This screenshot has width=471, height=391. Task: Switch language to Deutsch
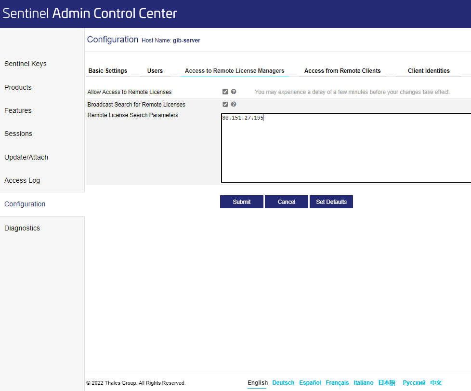(283, 383)
